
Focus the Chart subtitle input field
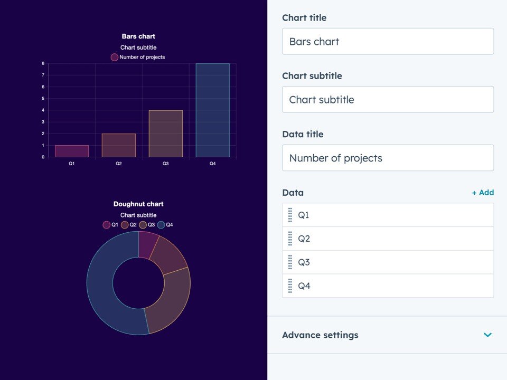coord(388,100)
